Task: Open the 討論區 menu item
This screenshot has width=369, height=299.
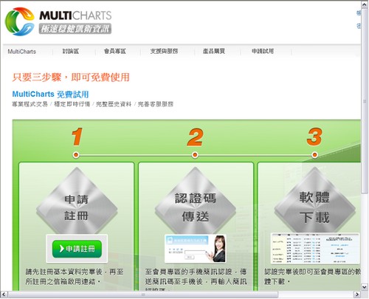Action: 71,51
